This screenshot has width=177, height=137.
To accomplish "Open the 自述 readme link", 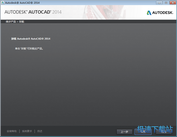I will 40,131.
